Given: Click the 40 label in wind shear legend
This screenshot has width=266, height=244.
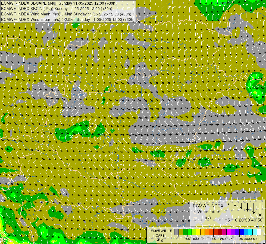Looking at the screenshot, I should pyautogui.click(x=254, y=220).
